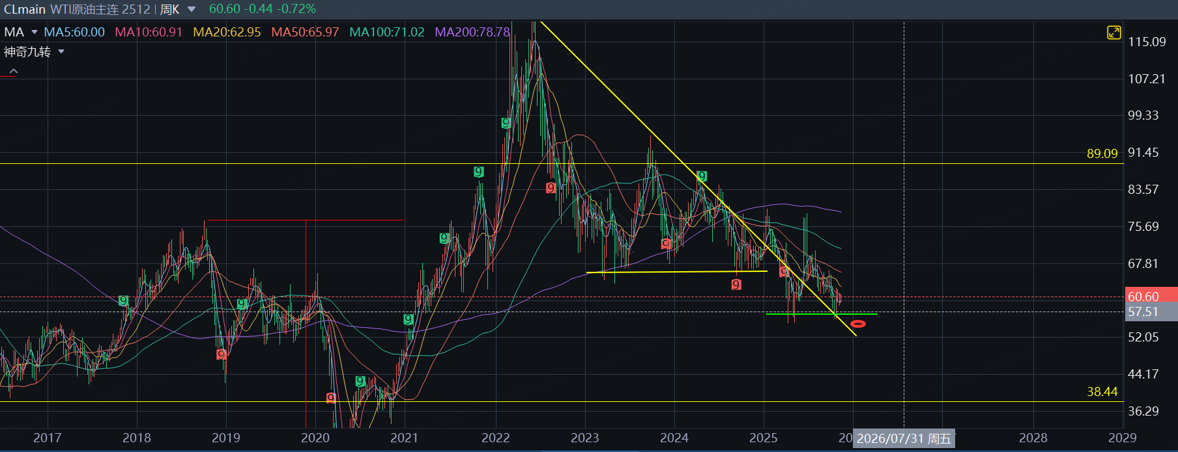Click the MA10:60.91 legend label

(x=149, y=32)
